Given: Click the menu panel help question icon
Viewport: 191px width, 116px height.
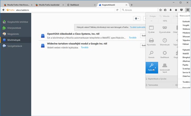Looking at the screenshot, I should point(176,85).
